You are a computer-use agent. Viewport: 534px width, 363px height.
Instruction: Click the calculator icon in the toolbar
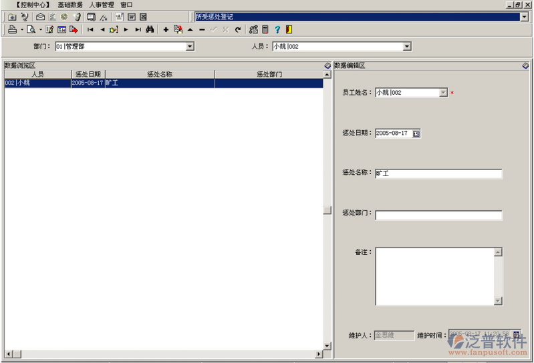(x=265, y=29)
